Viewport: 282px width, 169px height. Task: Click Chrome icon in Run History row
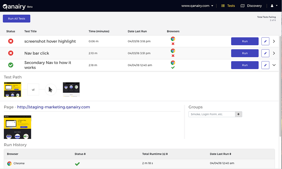click(x=9, y=163)
